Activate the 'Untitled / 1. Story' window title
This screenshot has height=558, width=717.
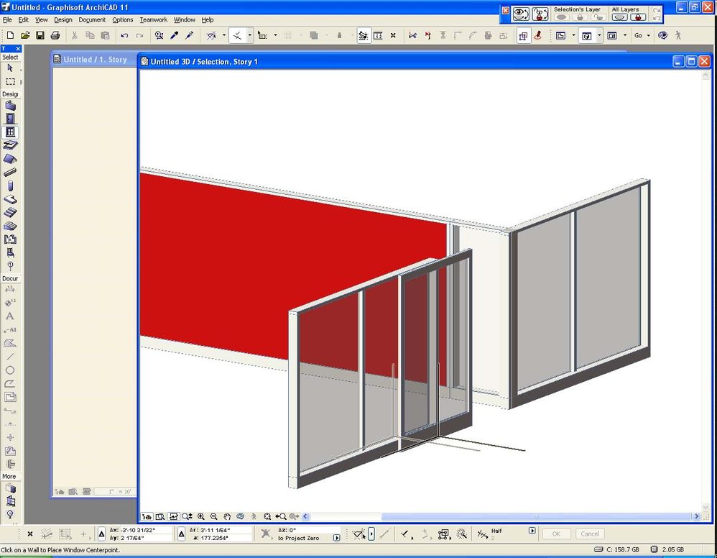[95, 60]
